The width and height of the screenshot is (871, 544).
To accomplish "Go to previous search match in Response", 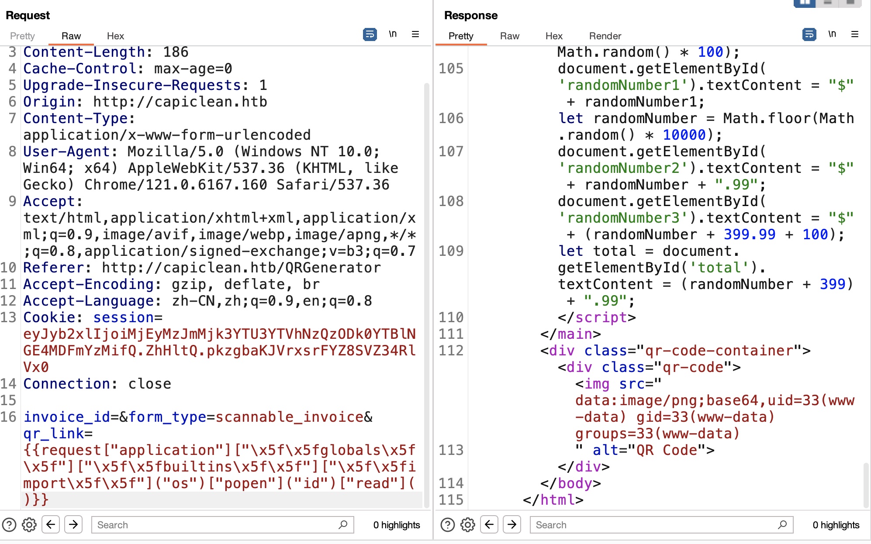I will [x=489, y=524].
